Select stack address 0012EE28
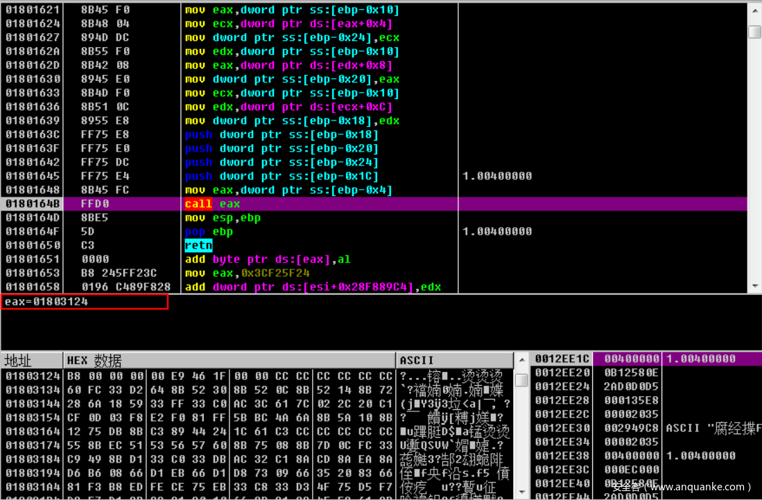The width and height of the screenshot is (762, 500). point(562,400)
